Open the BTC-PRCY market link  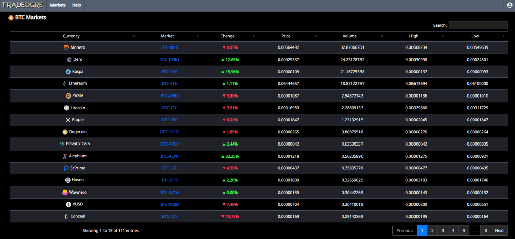[170, 144]
